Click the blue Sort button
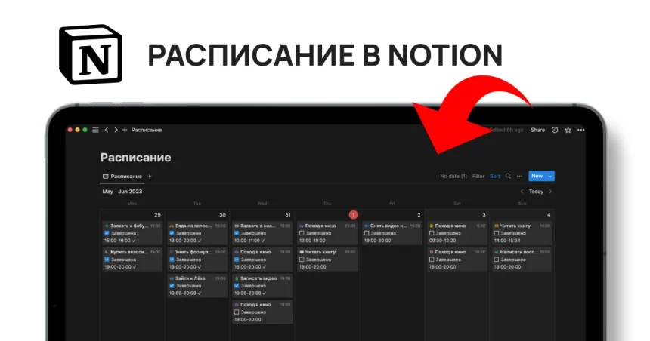 point(495,176)
